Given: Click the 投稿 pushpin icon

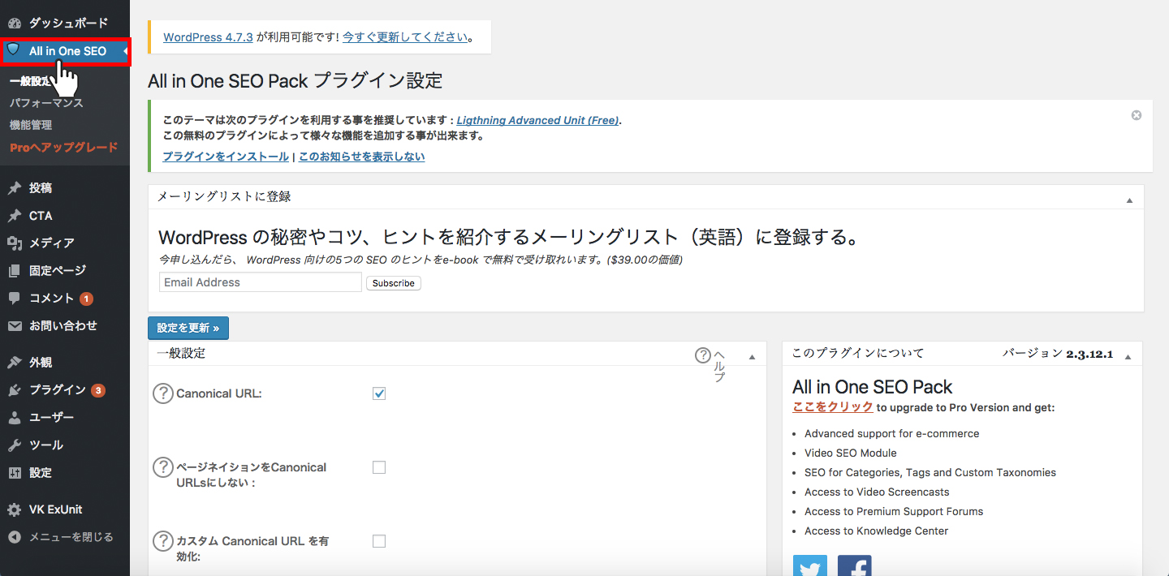Looking at the screenshot, I should pos(15,188).
